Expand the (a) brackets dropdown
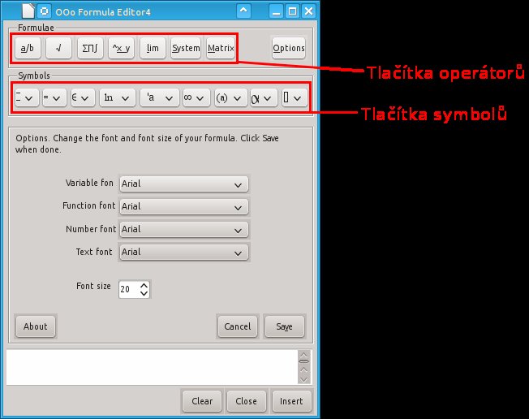Viewport: 529px width, 419px height. (x=230, y=98)
